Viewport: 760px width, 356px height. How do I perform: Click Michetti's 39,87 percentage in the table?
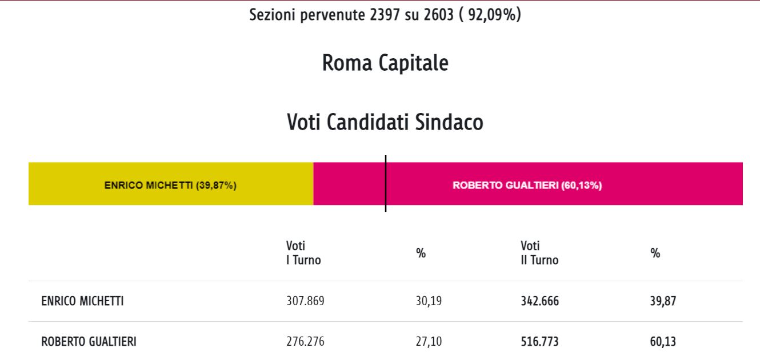tap(663, 301)
